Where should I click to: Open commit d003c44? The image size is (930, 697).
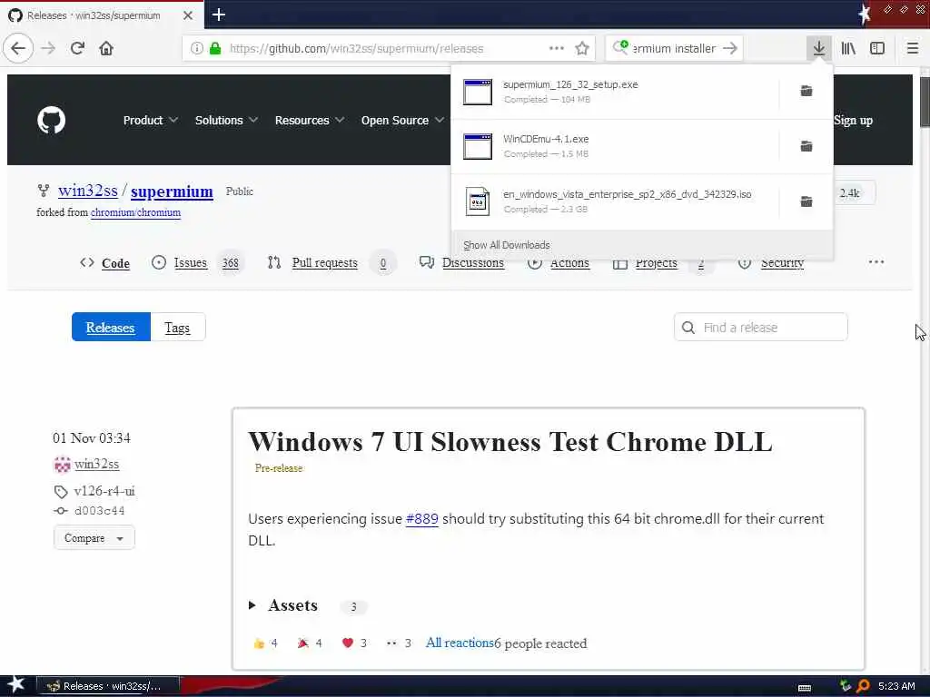coord(99,510)
